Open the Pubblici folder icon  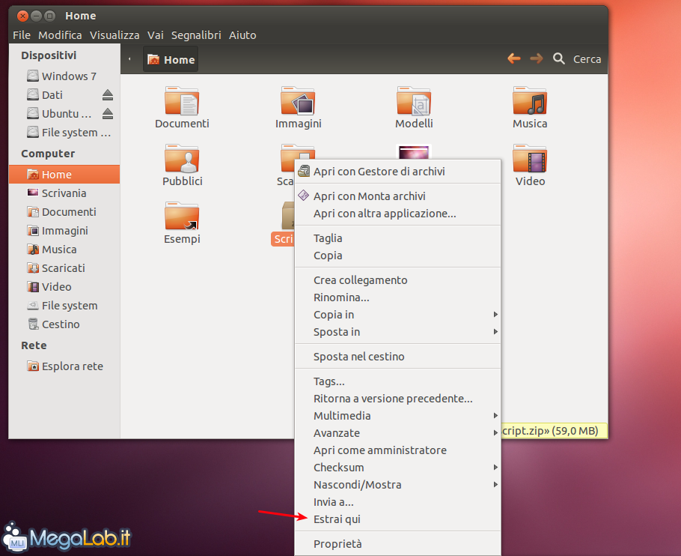tap(182, 159)
